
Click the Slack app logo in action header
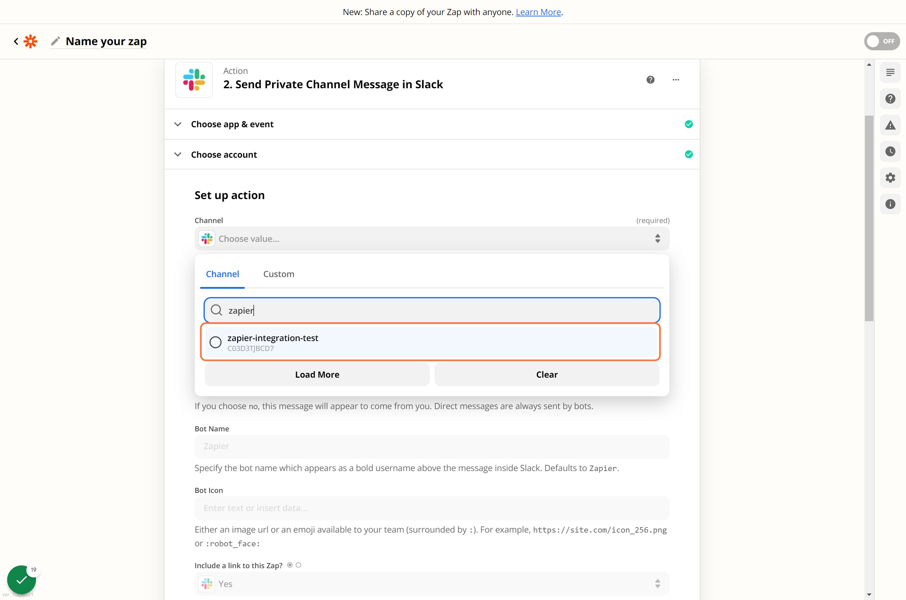pyautogui.click(x=194, y=80)
